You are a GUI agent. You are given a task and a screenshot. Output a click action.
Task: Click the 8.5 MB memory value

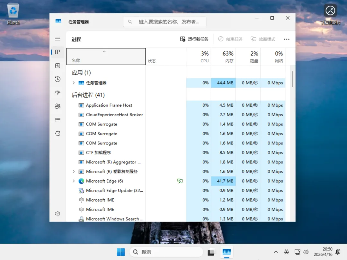tap(227, 152)
